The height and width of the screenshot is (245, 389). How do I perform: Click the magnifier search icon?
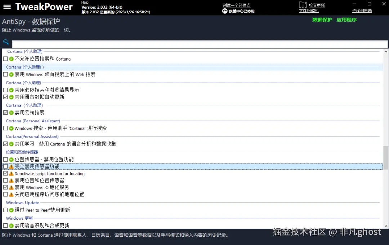[x=6, y=42]
